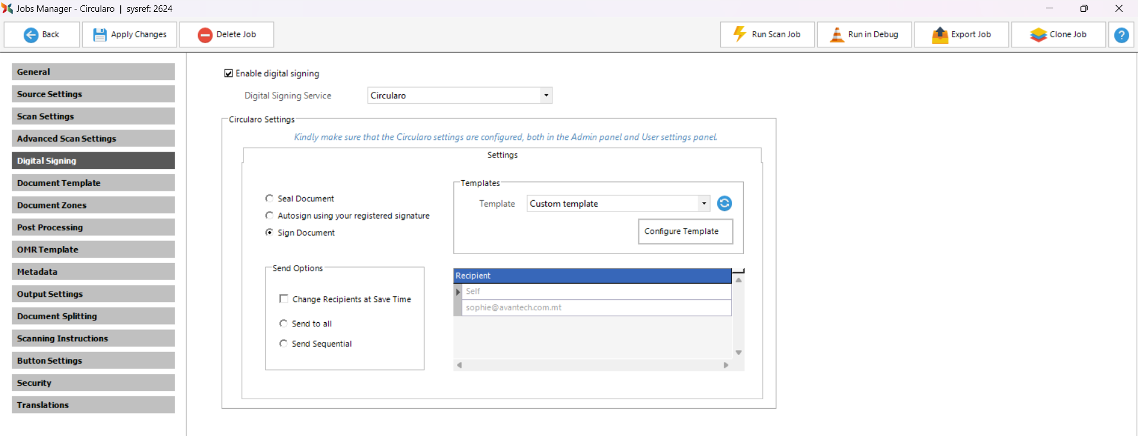Open the Output Settings section
The height and width of the screenshot is (436, 1138).
click(93, 294)
